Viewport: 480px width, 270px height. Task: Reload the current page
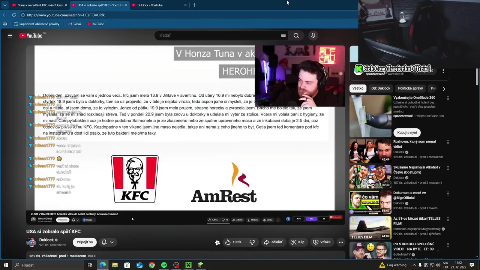pos(14,15)
